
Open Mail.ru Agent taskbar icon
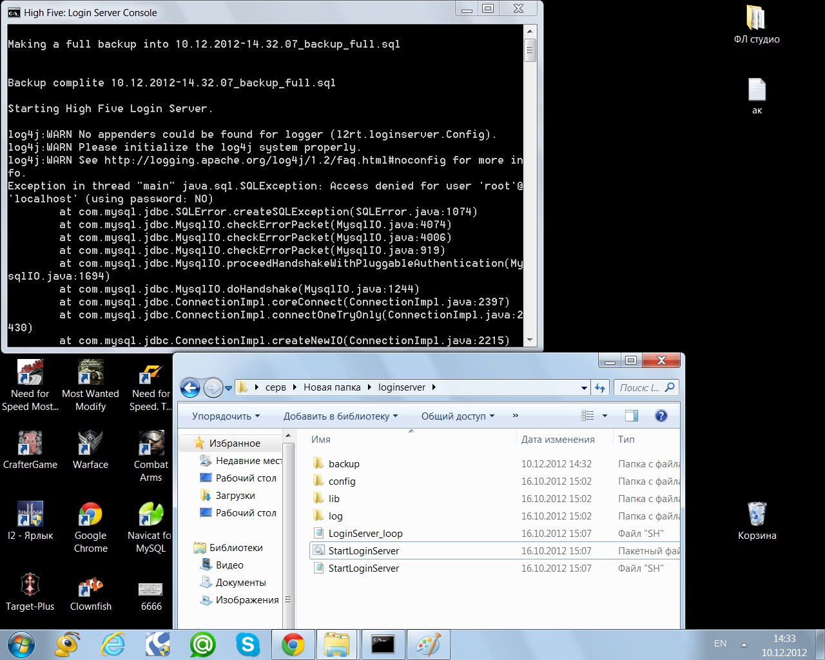click(x=202, y=645)
